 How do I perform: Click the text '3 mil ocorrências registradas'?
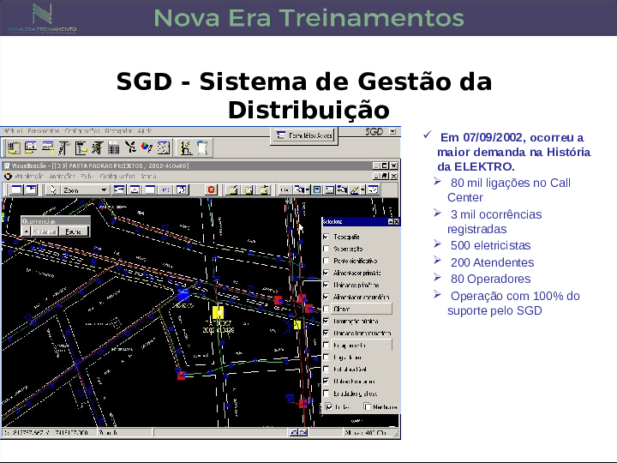pos(494,222)
